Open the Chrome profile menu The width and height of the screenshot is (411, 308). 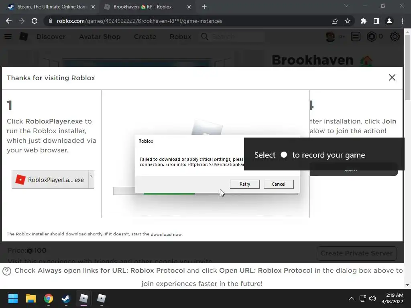click(389, 21)
